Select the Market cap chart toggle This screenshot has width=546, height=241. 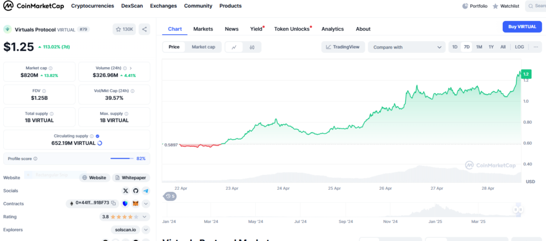(x=203, y=47)
